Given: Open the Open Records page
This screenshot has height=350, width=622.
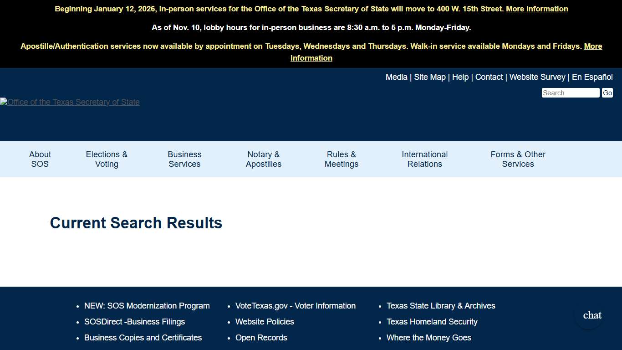Looking at the screenshot, I should click(261, 338).
